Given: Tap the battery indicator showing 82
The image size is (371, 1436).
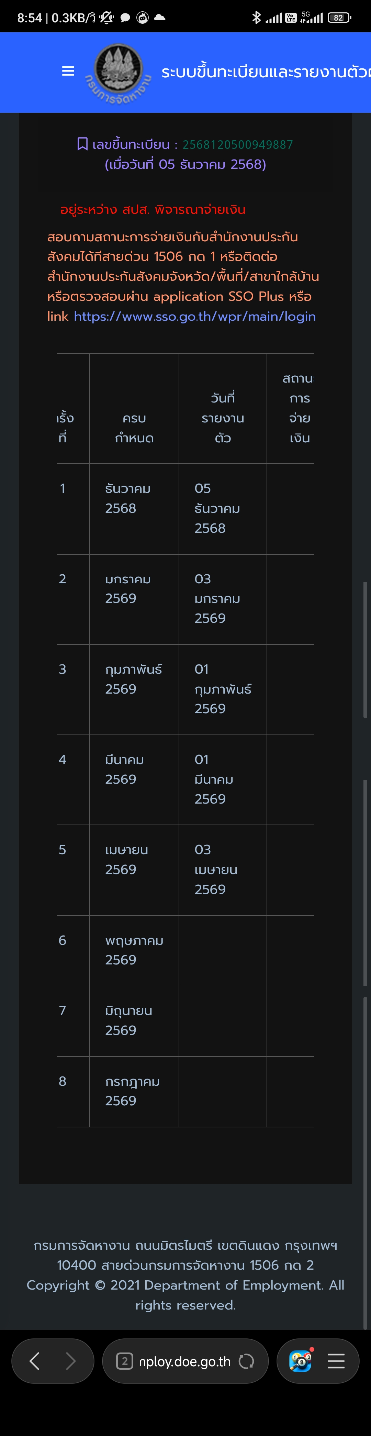Looking at the screenshot, I should pyautogui.click(x=339, y=18).
